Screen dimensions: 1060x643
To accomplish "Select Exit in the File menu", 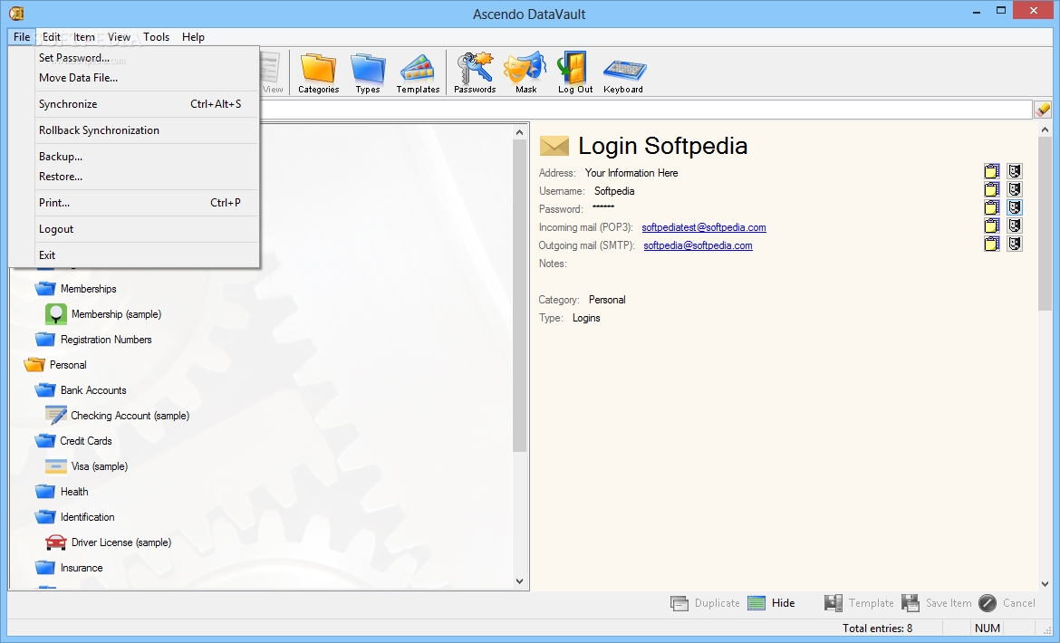I will (134, 255).
